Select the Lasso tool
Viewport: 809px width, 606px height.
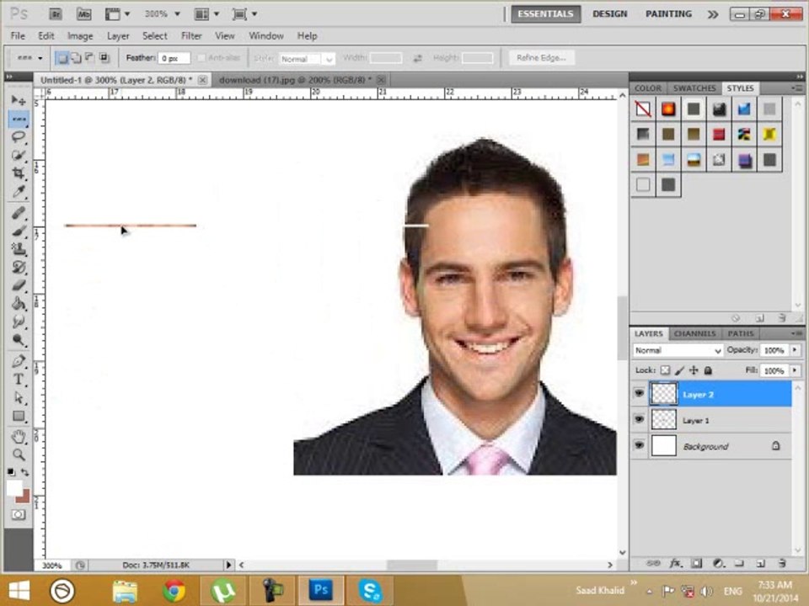tap(19, 137)
